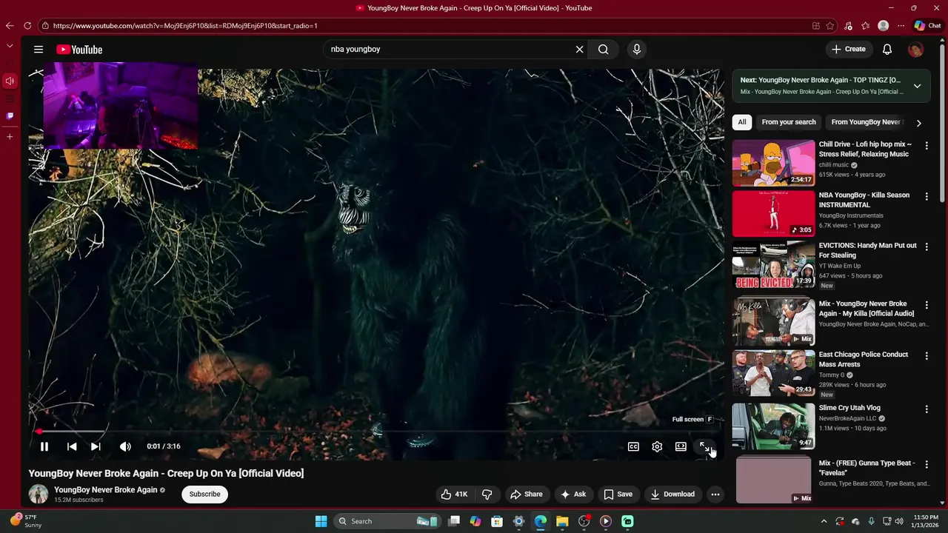Mute the video volume
Screen dimensions: 948x533
(x=125, y=446)
